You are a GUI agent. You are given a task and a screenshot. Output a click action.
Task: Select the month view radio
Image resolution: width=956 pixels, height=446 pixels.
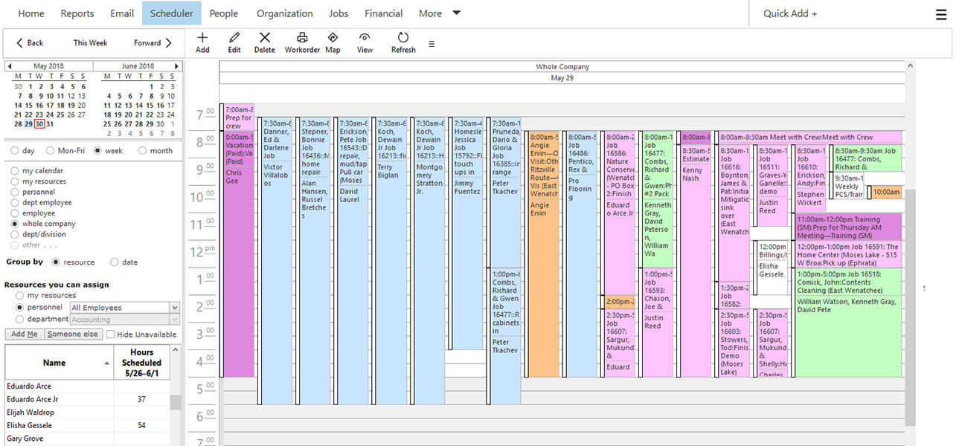142,151
